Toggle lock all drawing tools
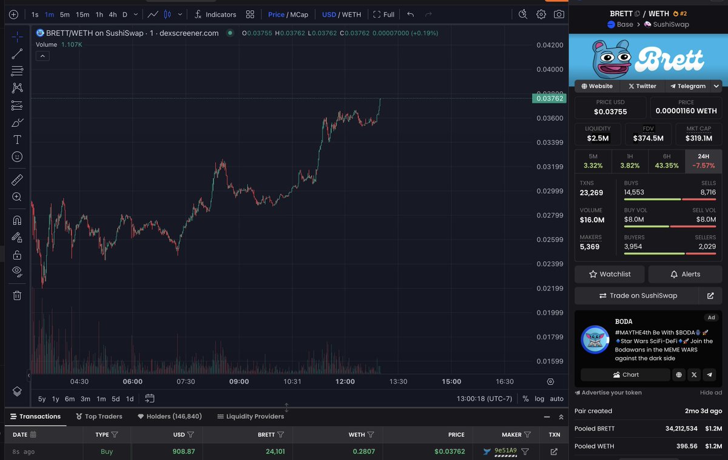This screenshot has width=728, height=460. [17, 255]
